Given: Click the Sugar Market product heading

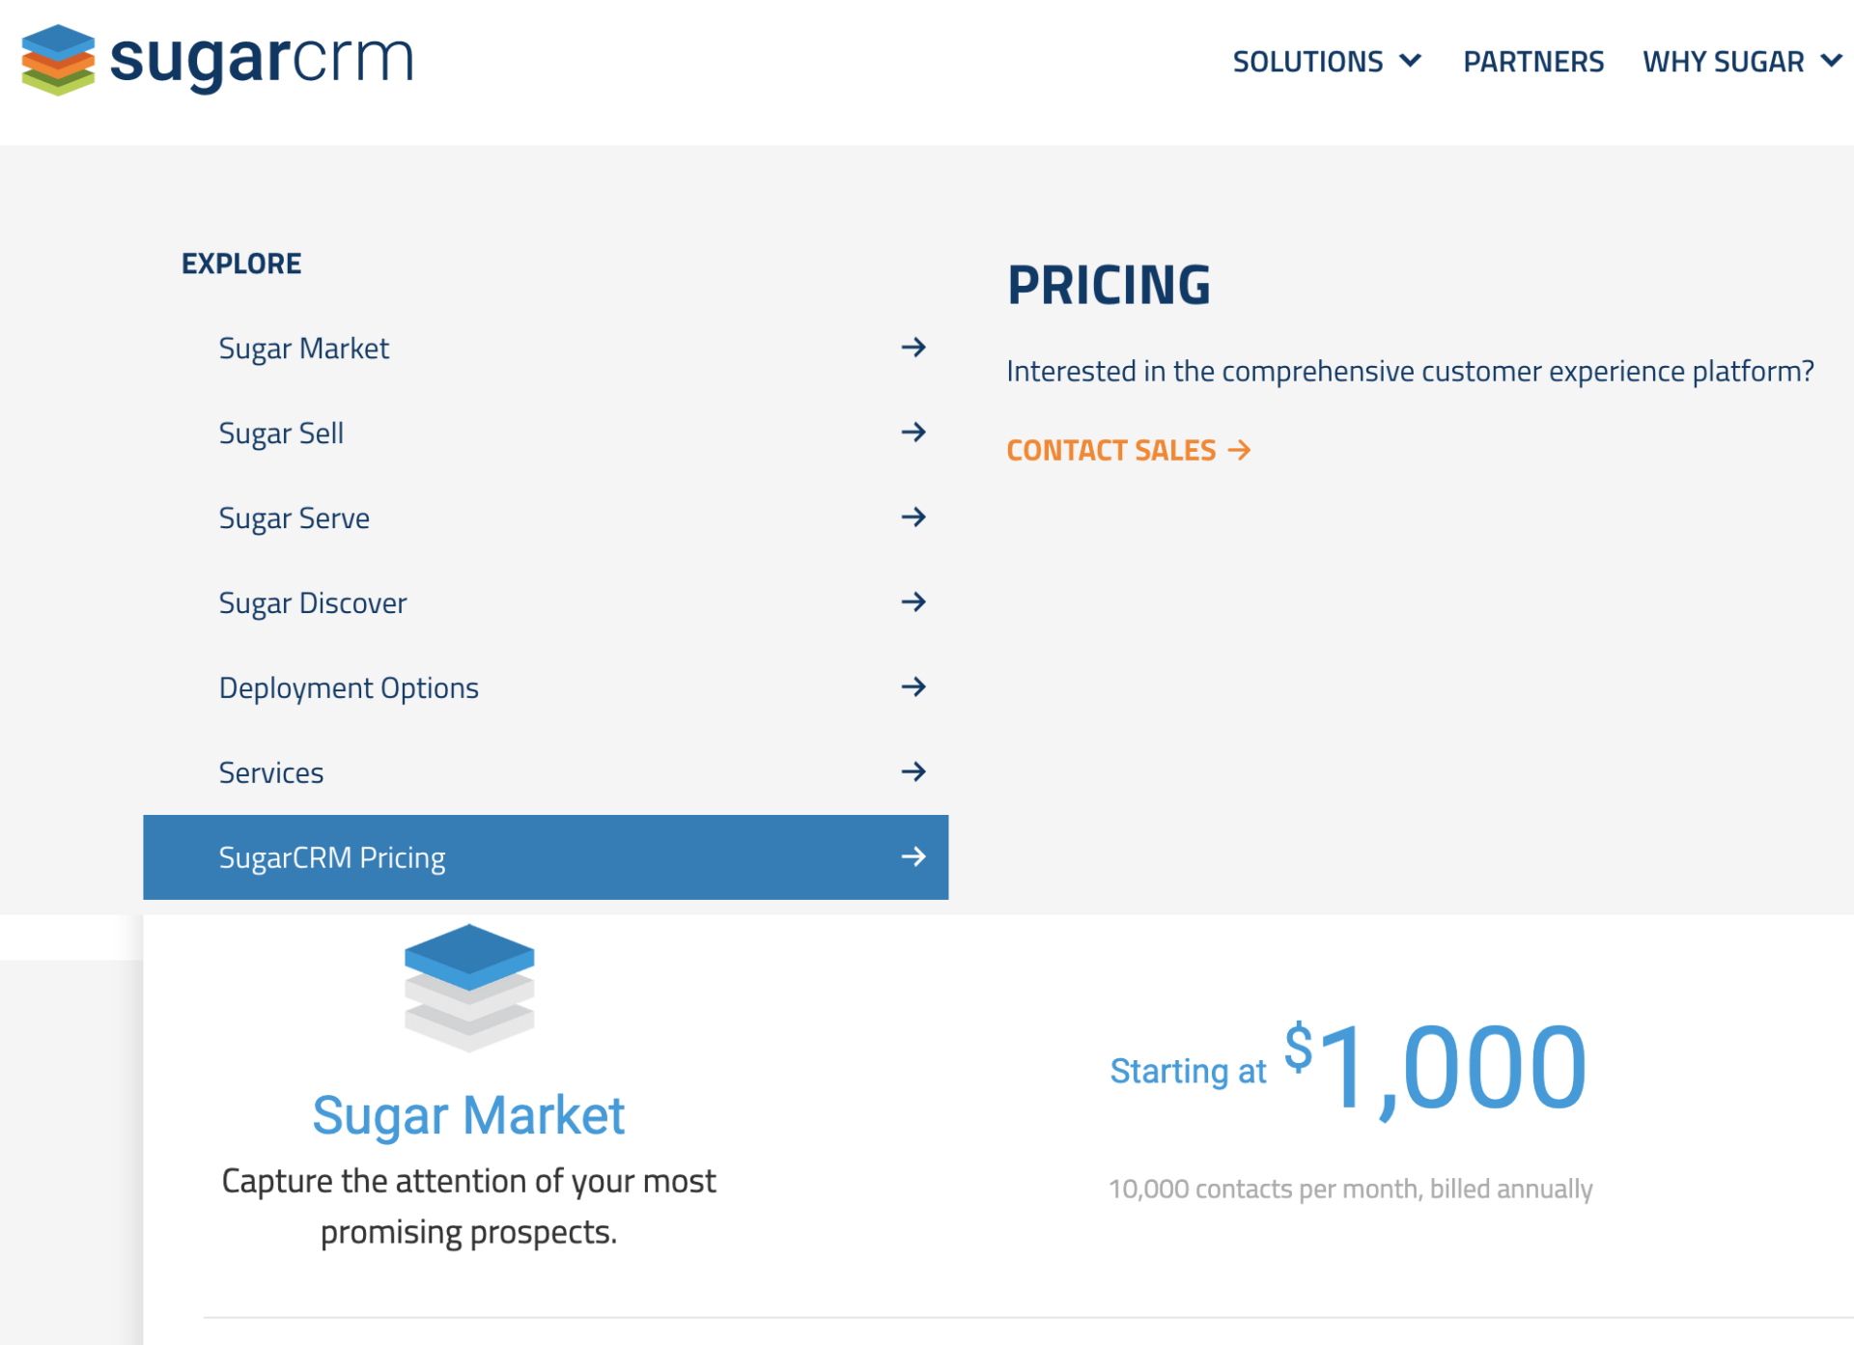Looking at the screenshot, I should 469,1116.
